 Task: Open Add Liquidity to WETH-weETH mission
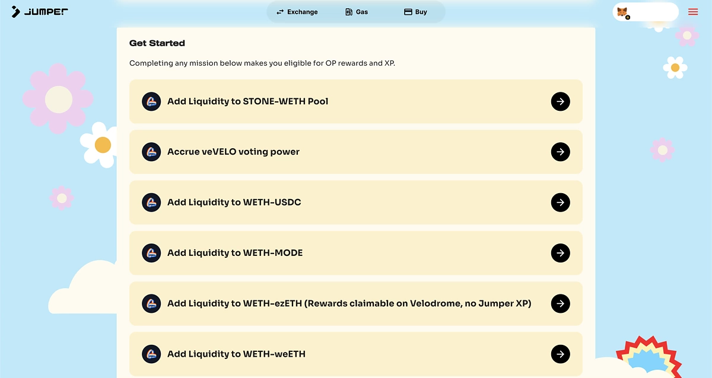pos(356,354)
